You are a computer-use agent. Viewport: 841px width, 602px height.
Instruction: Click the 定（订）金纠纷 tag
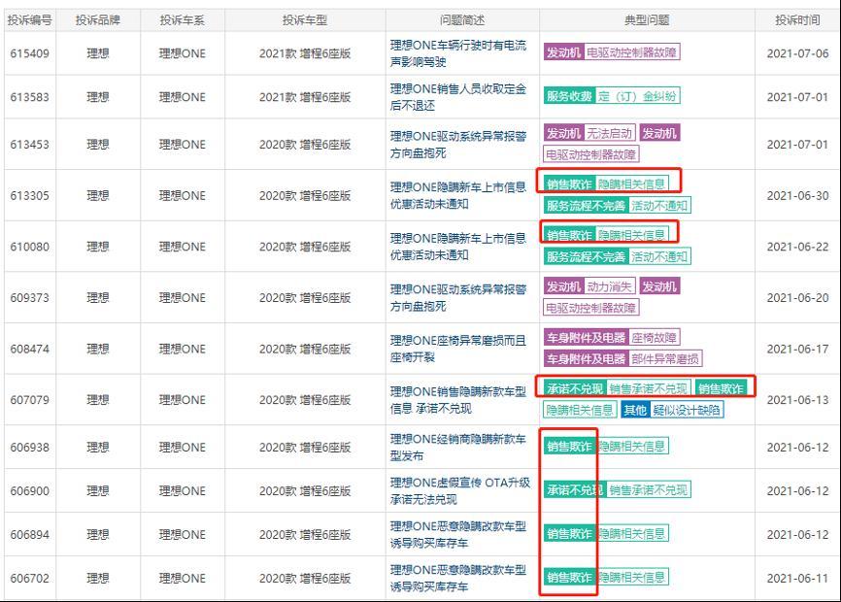pos(637,96)
